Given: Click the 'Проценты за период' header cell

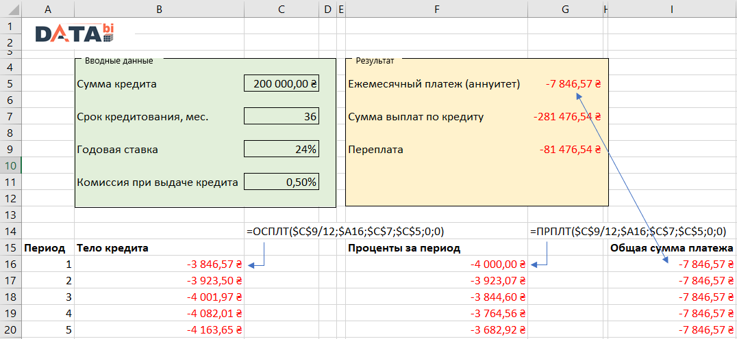Looking at the screenshot, I should (x=437, y=247).
